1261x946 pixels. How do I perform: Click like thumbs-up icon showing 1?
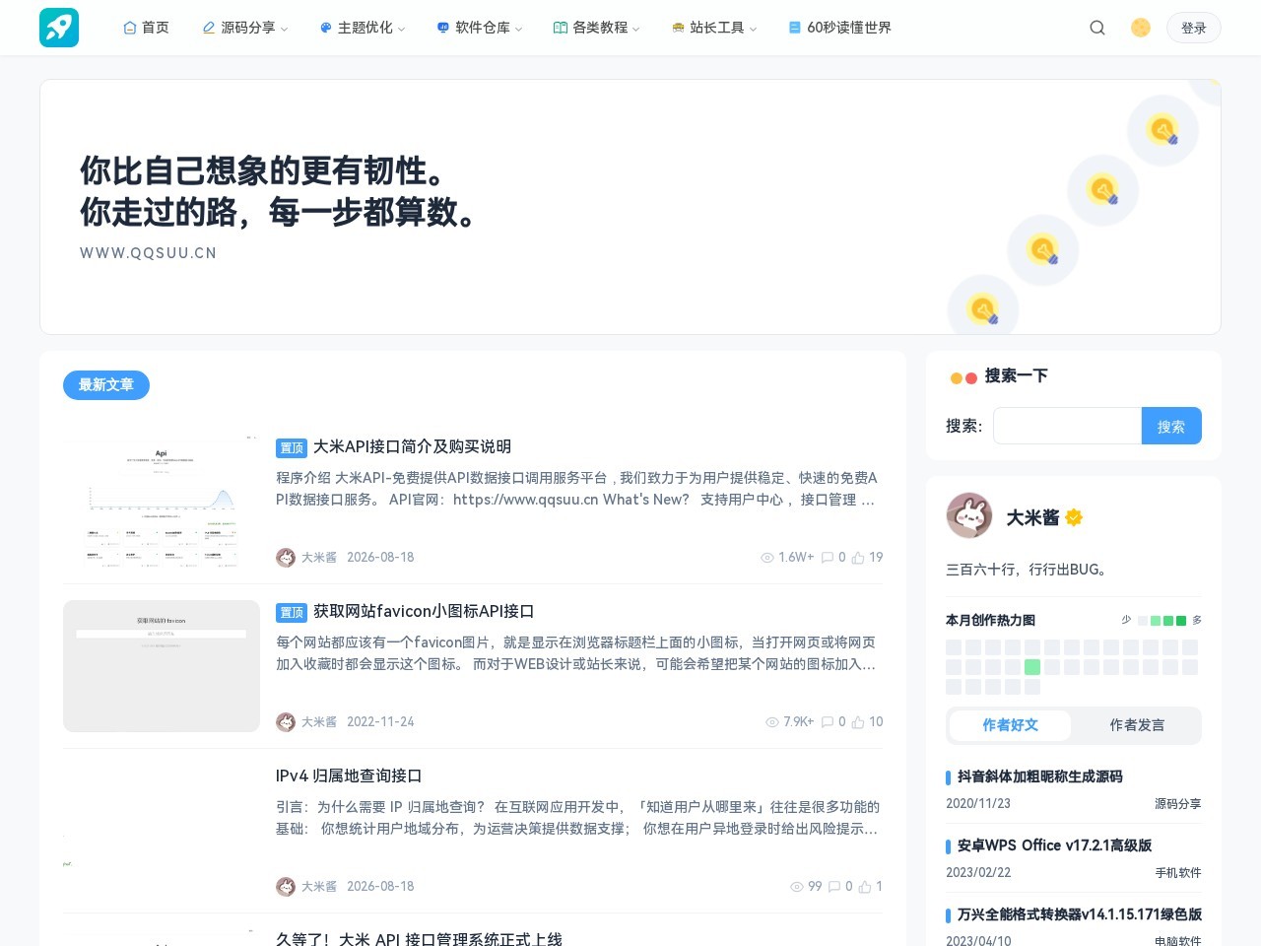(865, 887)
